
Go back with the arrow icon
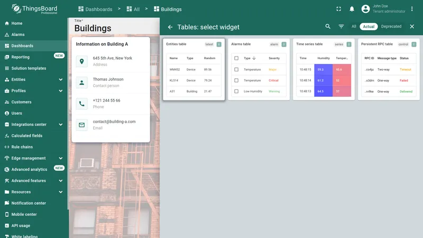(x=170, y=27)
